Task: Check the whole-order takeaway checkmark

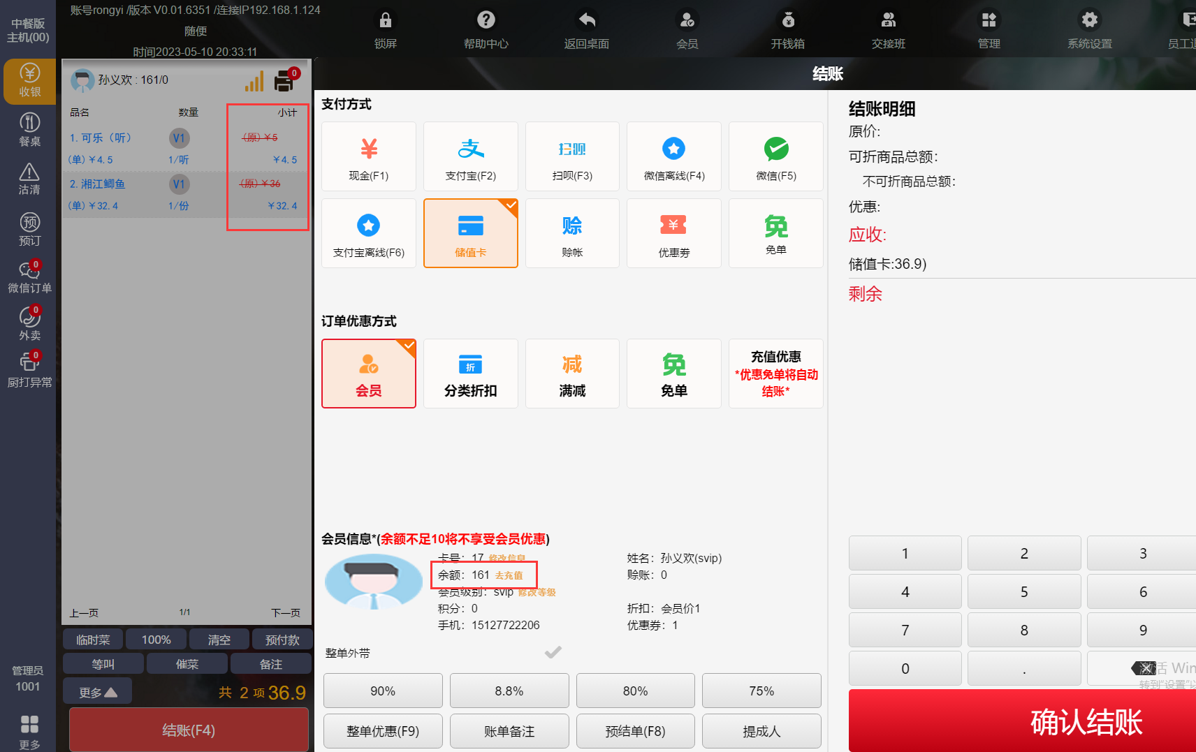Action: click(x=553, y=652)
